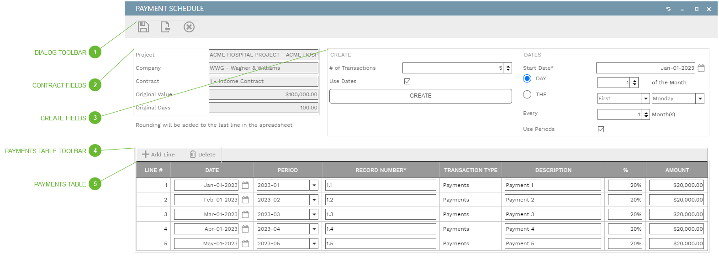Open calendar icon for Apr-01-2023 row
This screenshot has height=264, width=719.
[x=245, y=229]
